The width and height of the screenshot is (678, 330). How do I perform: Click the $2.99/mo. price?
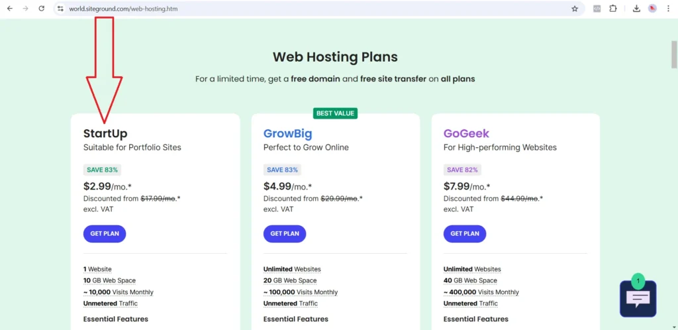[107, 186]
